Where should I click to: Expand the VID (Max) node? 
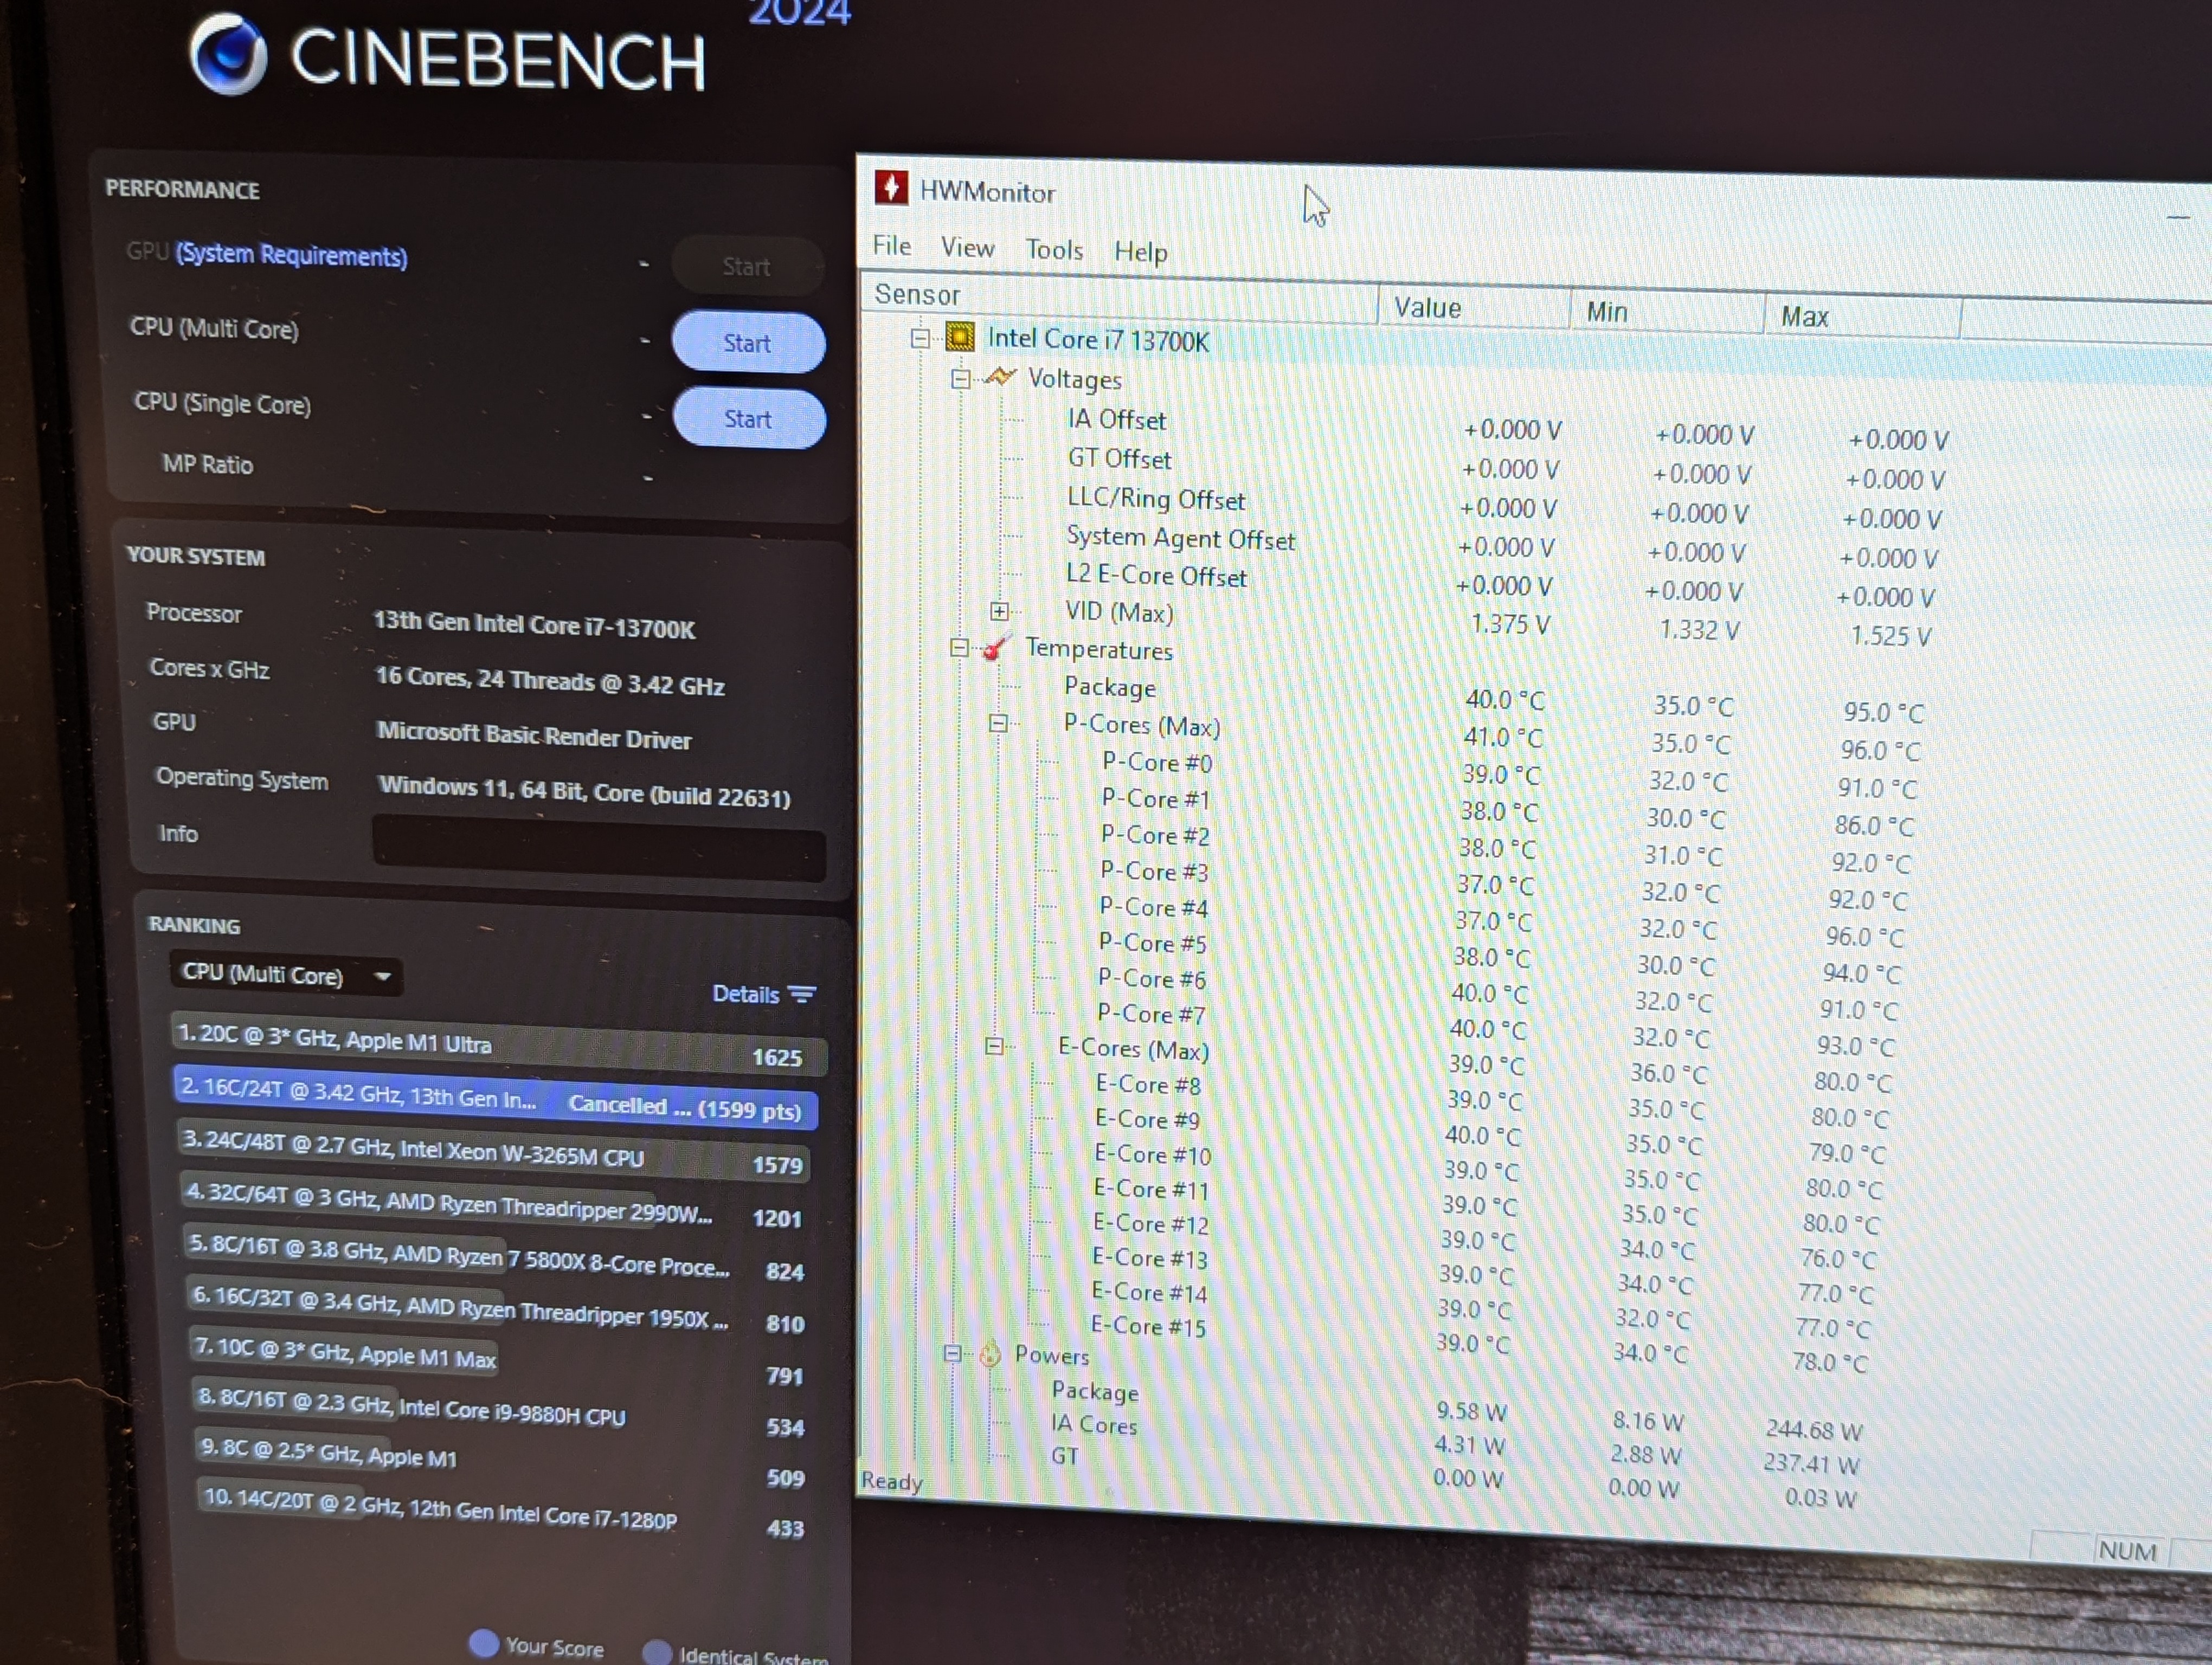pos(999,611)
